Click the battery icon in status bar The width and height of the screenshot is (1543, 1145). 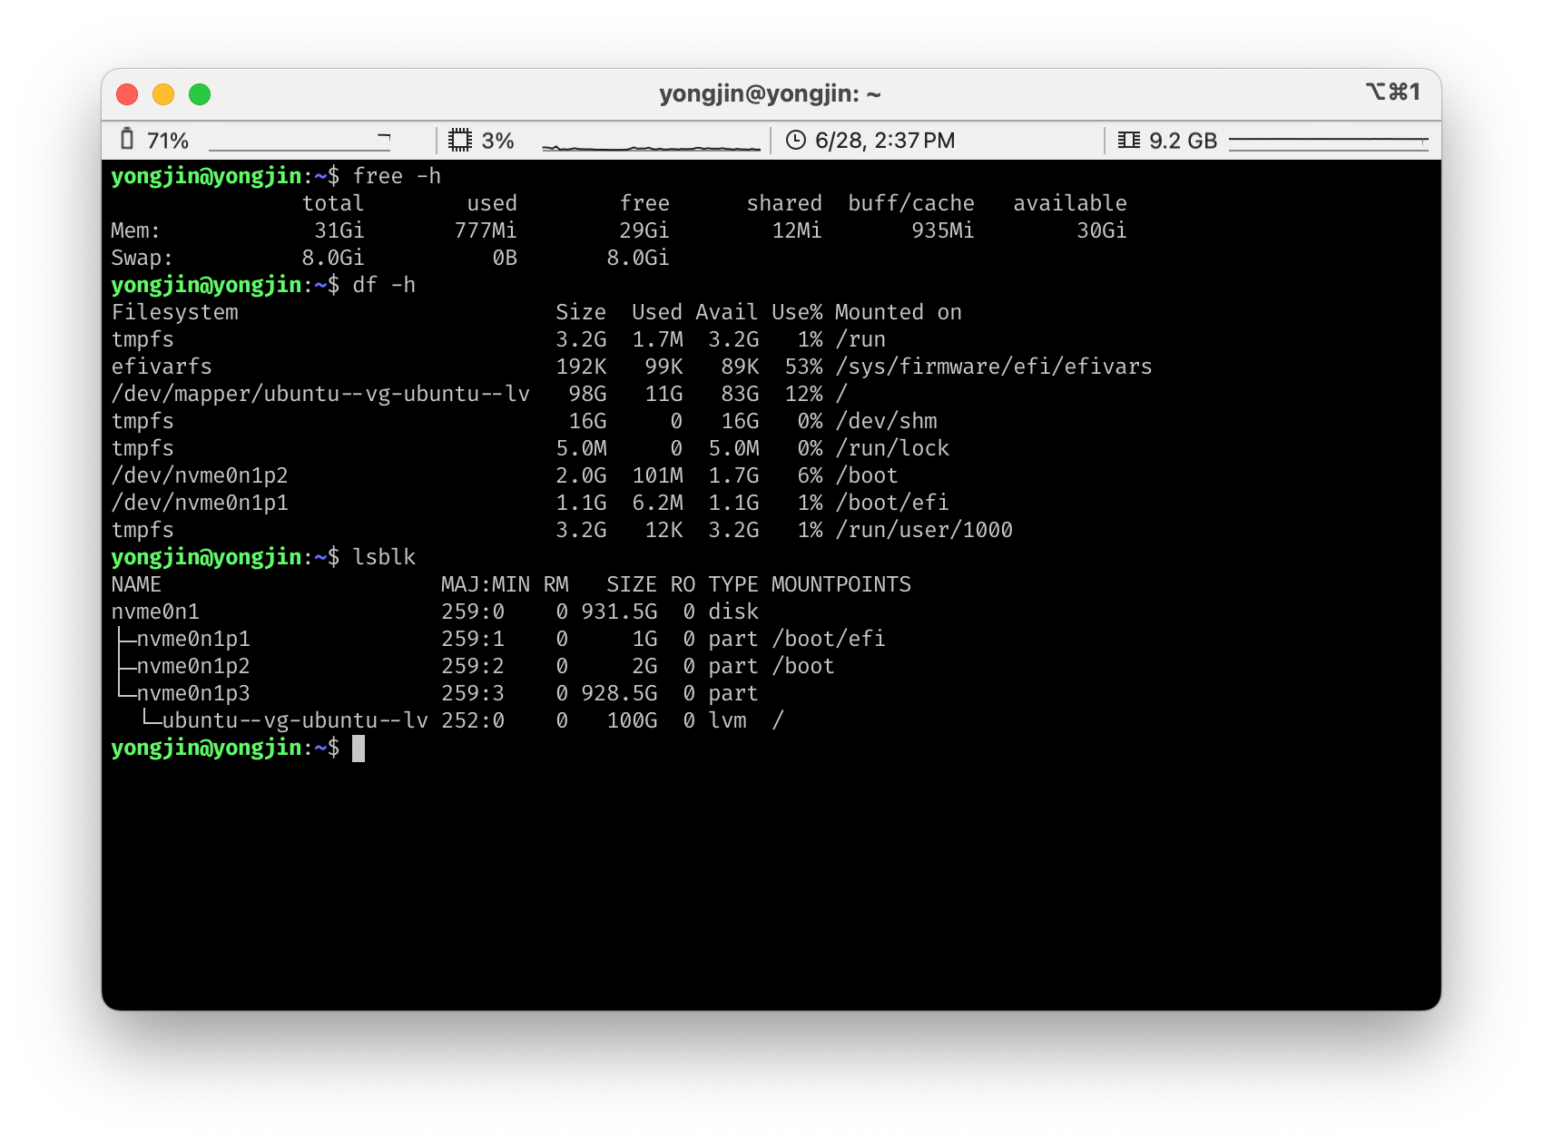pos(127,140)
